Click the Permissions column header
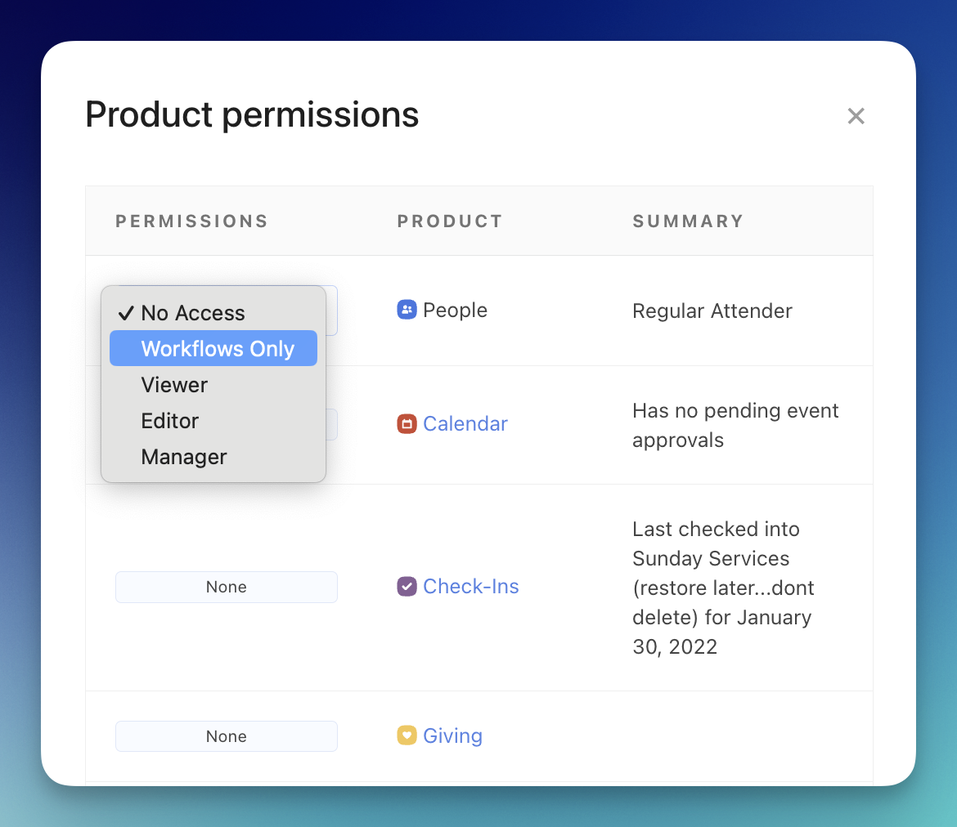The width and height of the screenshot is (957, 827). (x=192, y=221)
